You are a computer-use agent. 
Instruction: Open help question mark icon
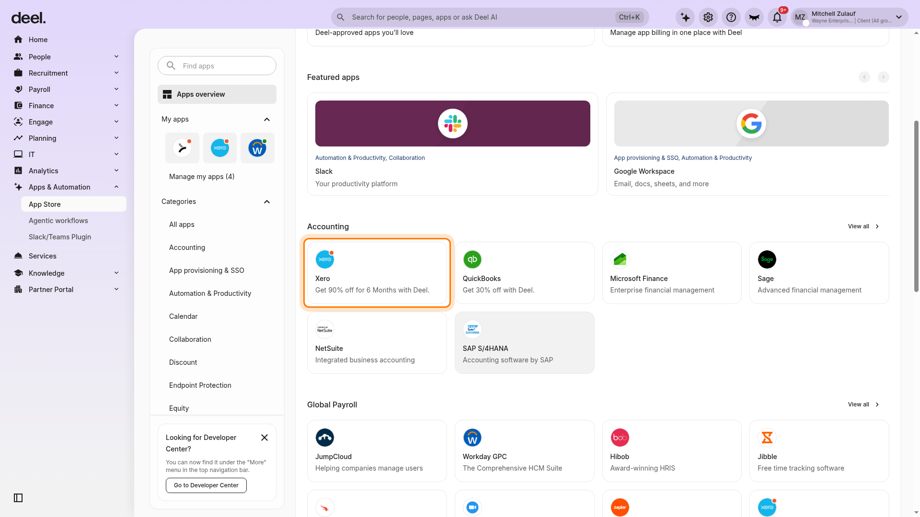[x=731, y=17]
